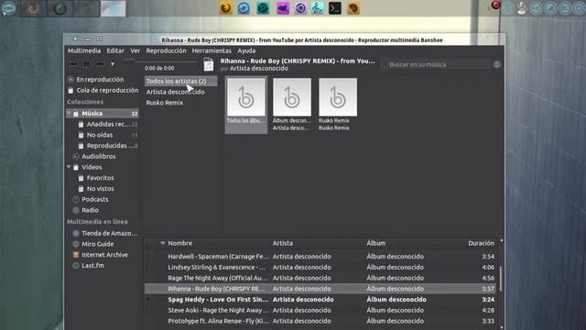Select the Música library icon
This screenshot has height=330, width=586.
click(x=76, y=114)
